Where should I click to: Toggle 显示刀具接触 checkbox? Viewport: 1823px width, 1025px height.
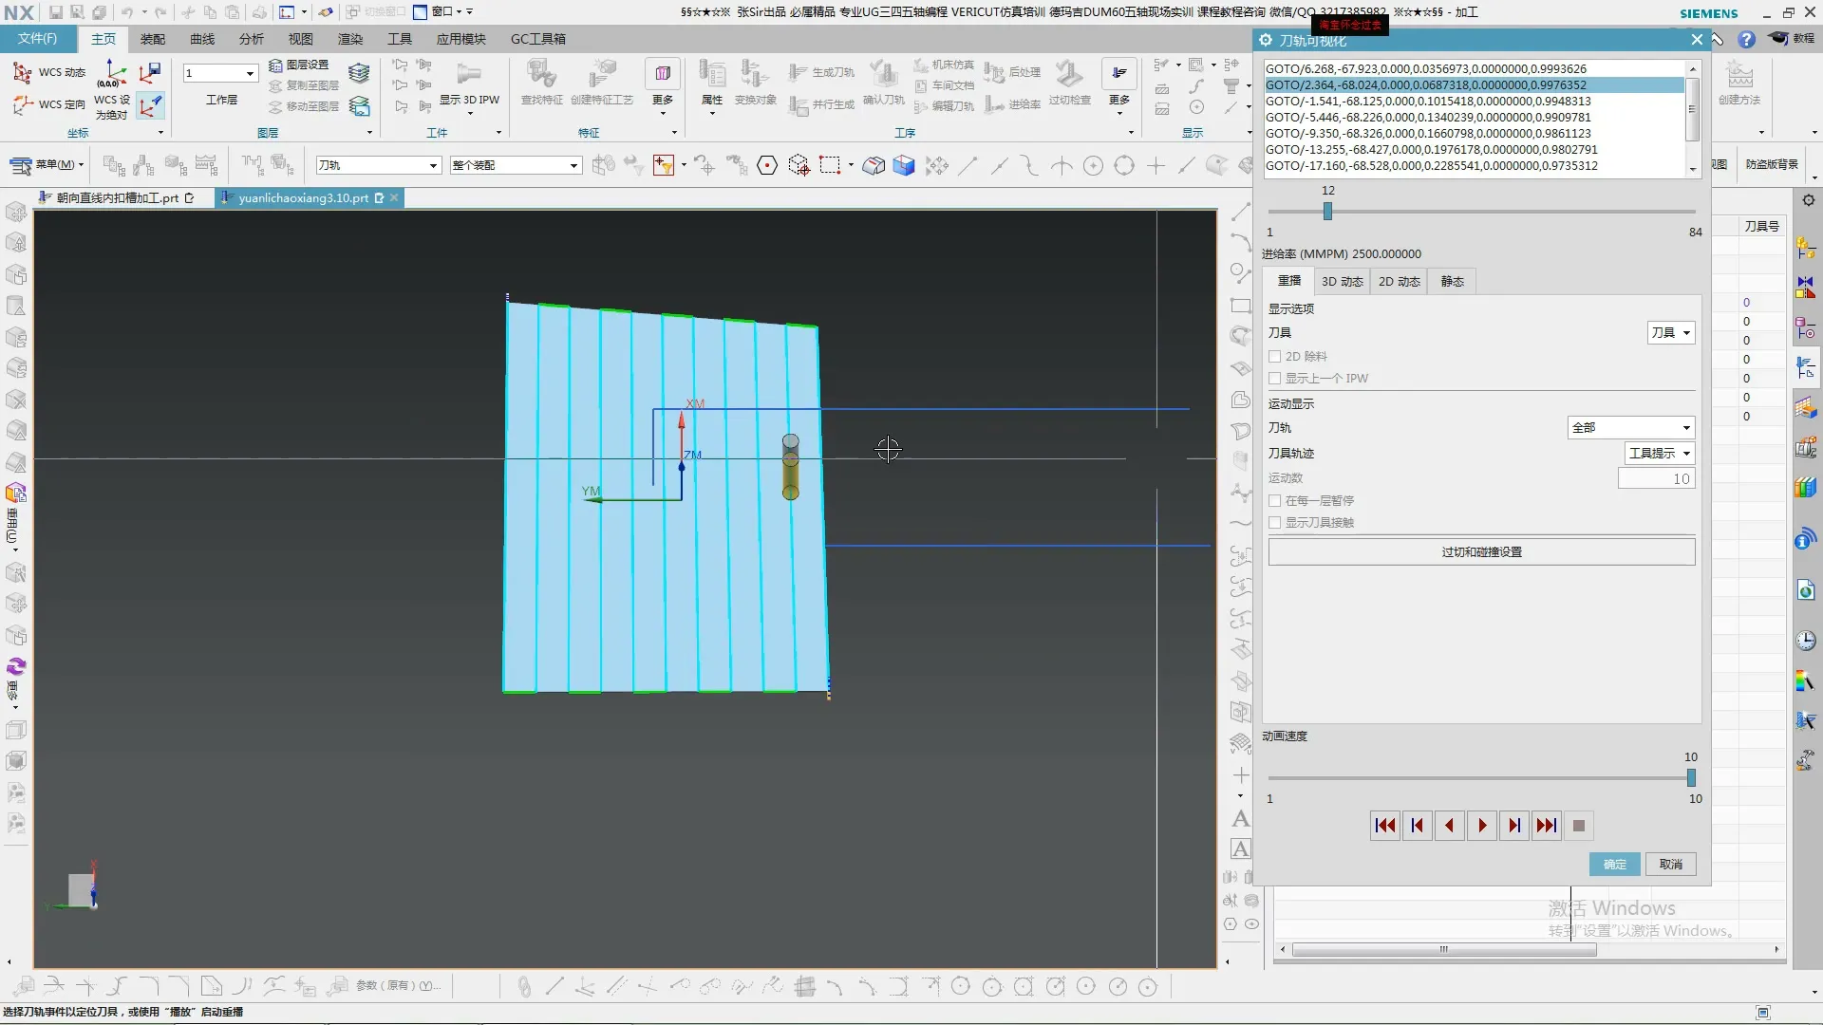[x=1275, y=522]
